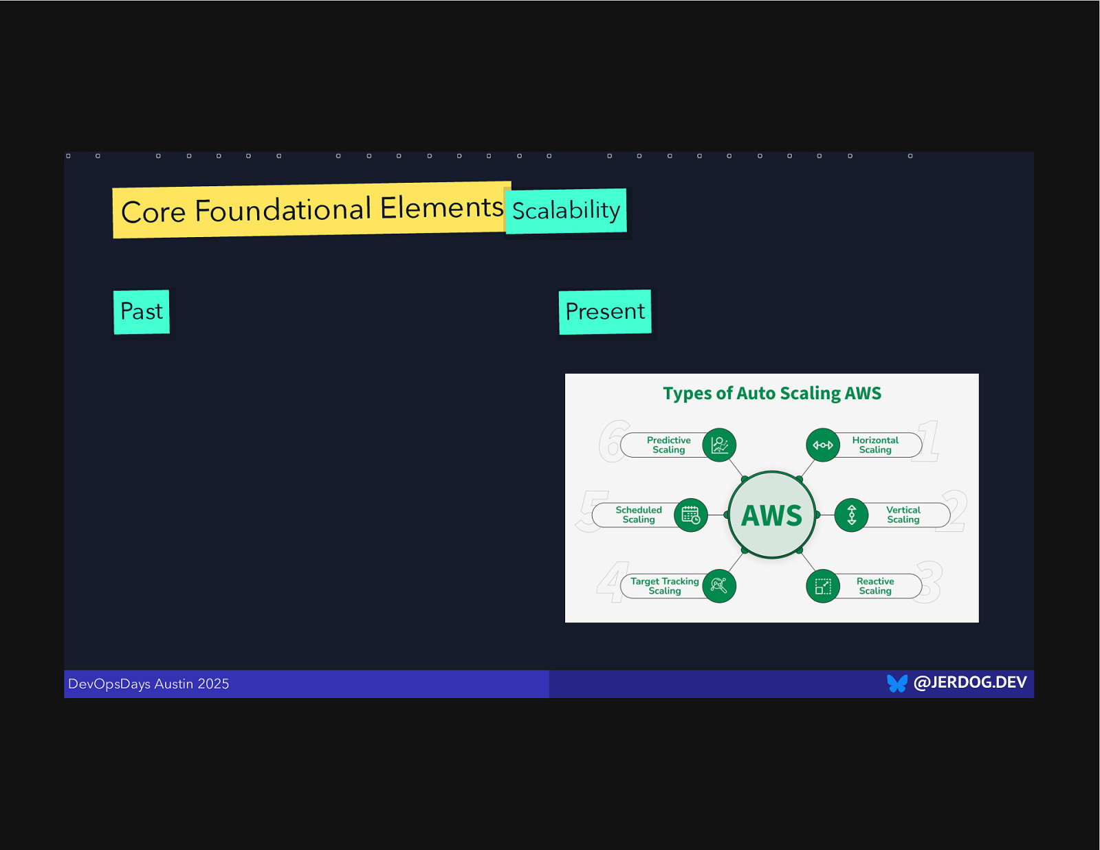Viewport: 1100px width, 850px height.
Task: Click the 'Vertical Scaling' text label
Action: [903, 515]
